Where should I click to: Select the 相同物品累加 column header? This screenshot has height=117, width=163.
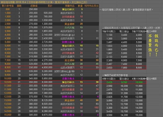[x=92, y=6]
